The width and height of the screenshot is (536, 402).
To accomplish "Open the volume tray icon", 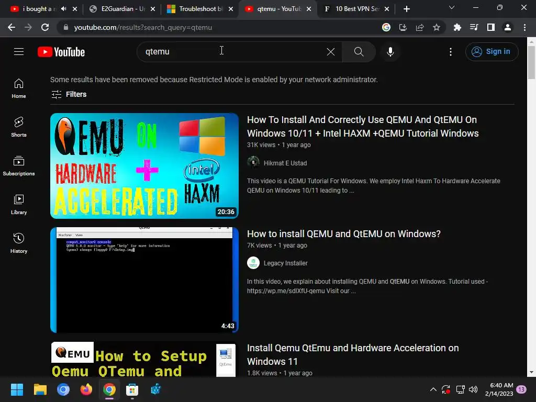I will 473,389.
